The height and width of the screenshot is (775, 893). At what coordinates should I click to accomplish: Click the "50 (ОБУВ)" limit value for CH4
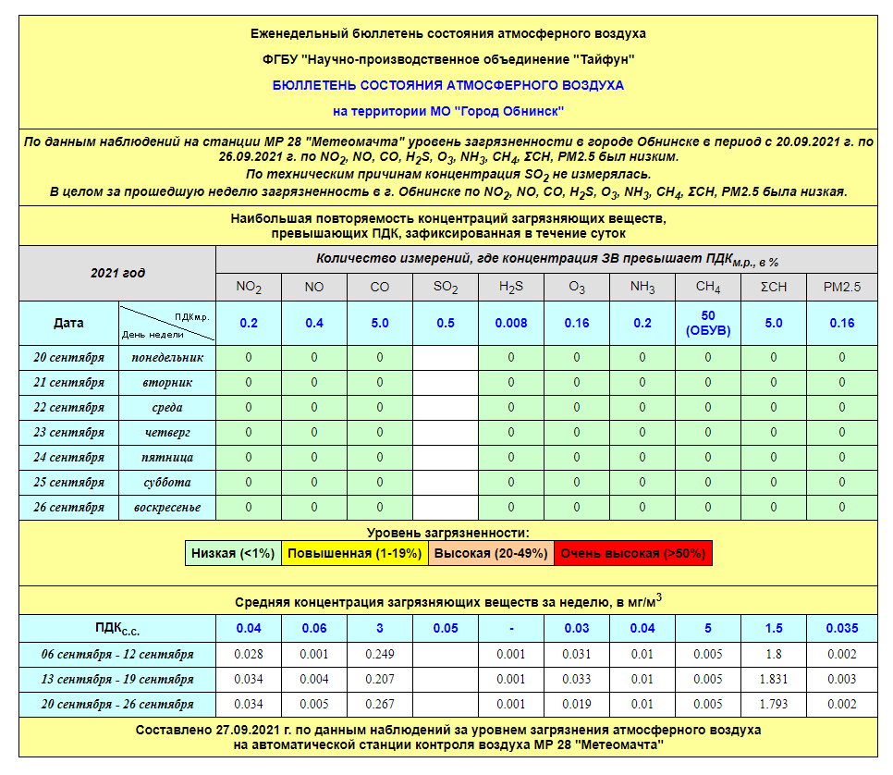tap(708, 323)
